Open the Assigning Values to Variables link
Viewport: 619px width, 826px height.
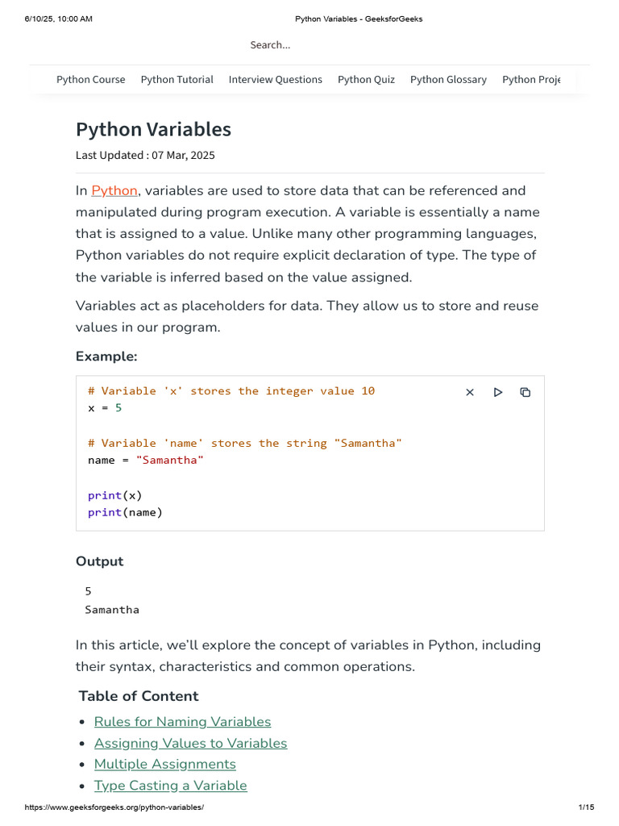pos(190,743)
